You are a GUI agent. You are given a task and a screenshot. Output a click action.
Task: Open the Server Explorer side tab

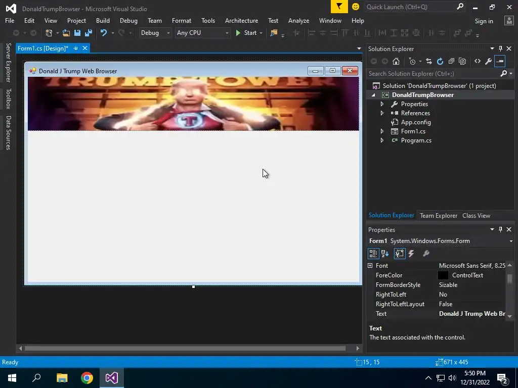(8, 62)
